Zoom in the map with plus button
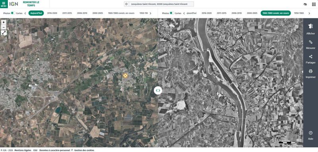The image size is (318, 152). (4, 22)
